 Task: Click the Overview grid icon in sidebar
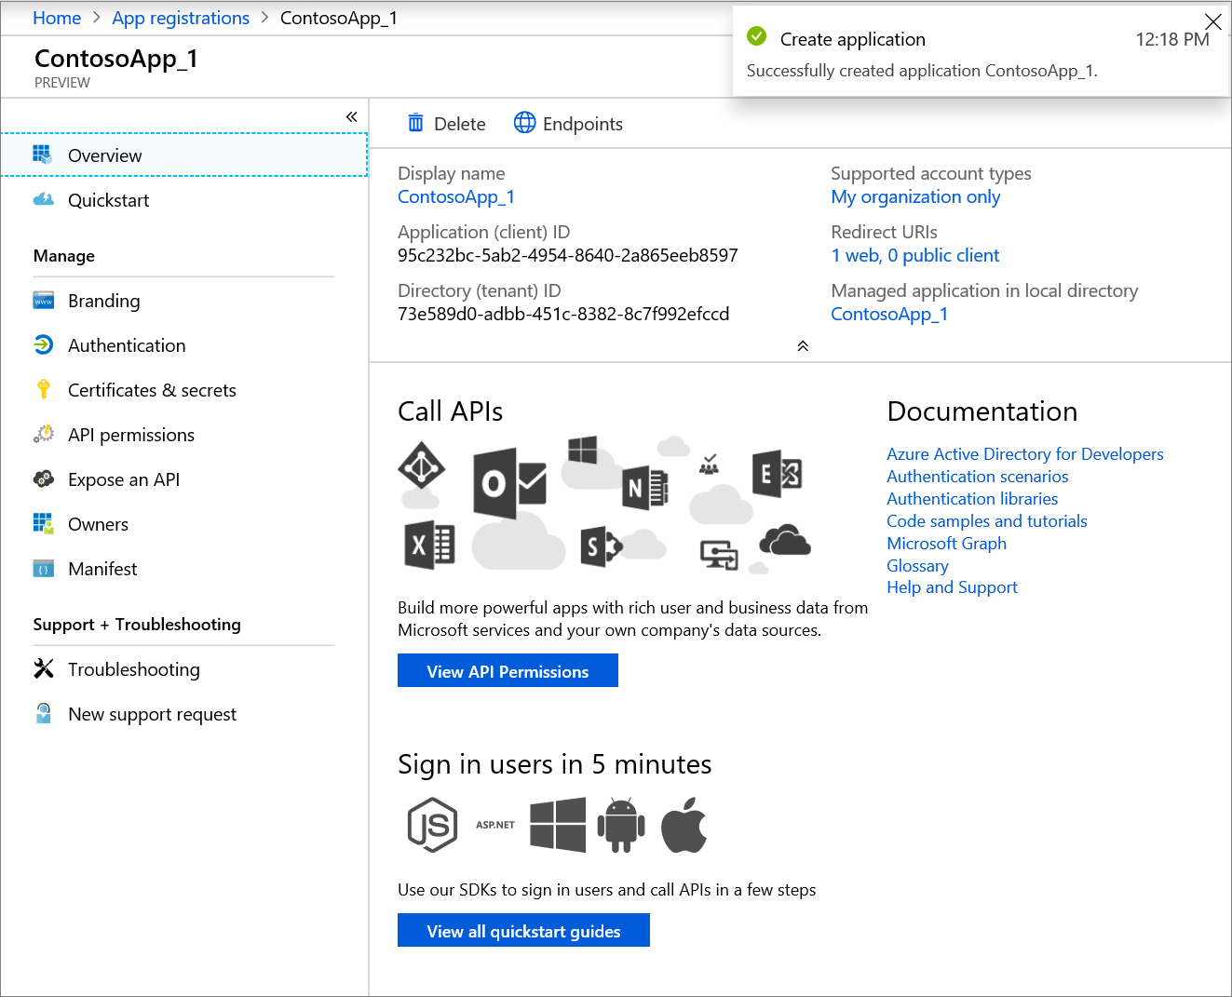tap(43, 154)
